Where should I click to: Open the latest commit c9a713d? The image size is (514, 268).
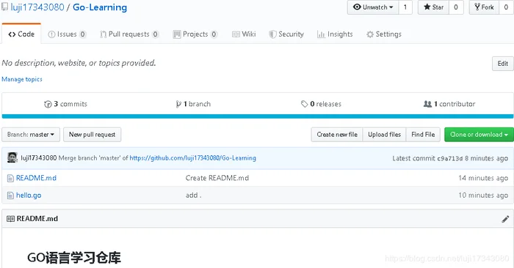[x=449, y=158]
